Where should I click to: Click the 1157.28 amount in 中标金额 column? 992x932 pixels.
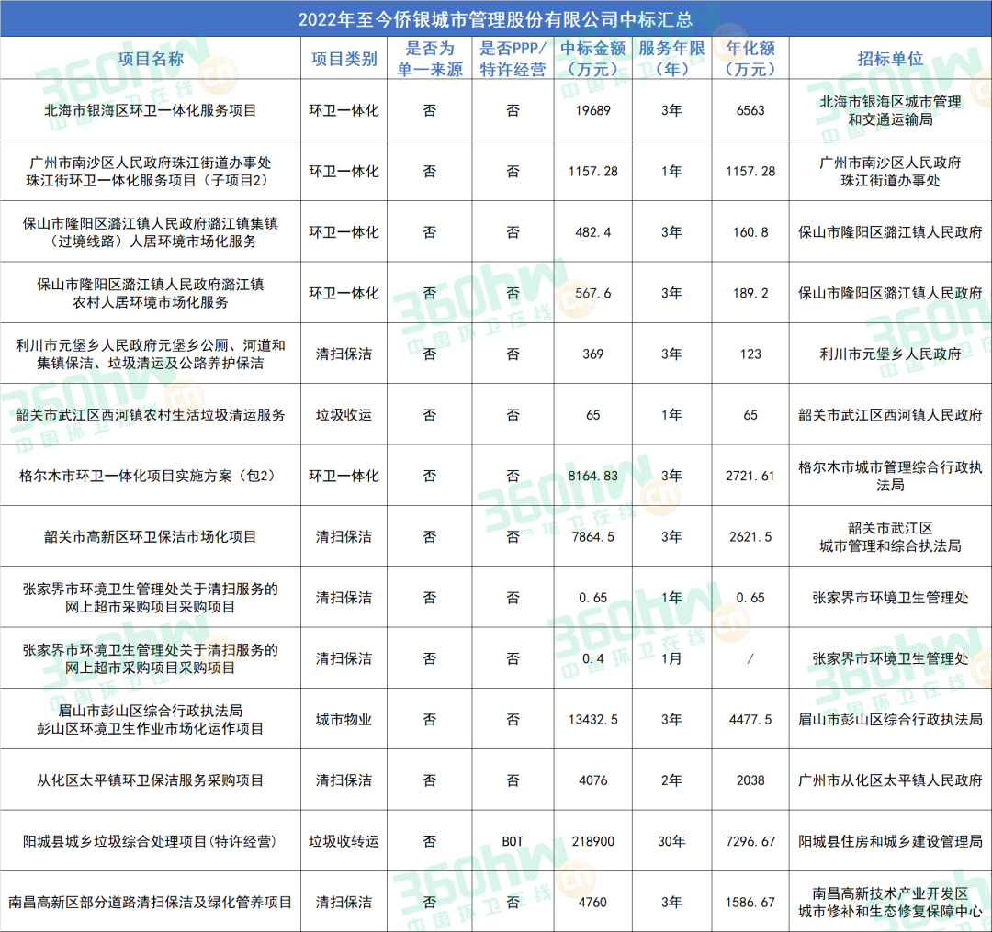point(592,172)
